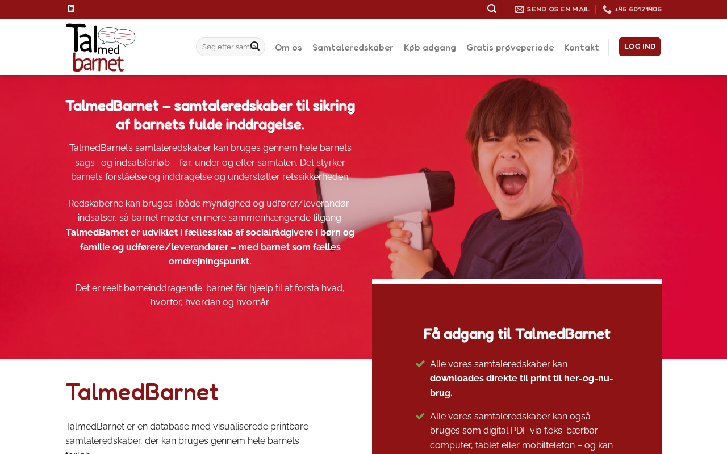Viewport: 727px width, 454px height.
Task: Click the TalmedBarnet logo
Action: tap(101, 47)
